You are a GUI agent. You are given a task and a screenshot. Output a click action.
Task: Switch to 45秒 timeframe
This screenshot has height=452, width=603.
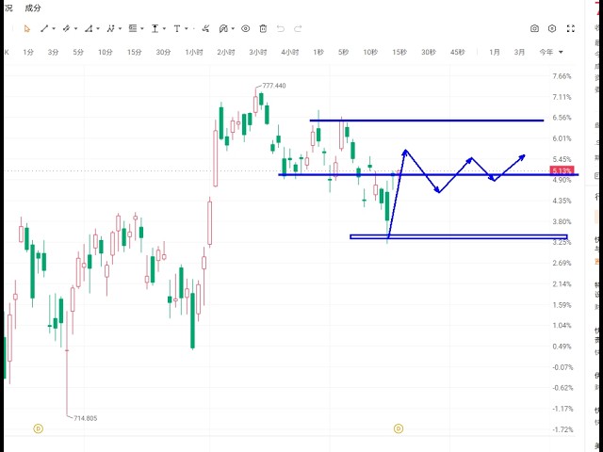457,53
